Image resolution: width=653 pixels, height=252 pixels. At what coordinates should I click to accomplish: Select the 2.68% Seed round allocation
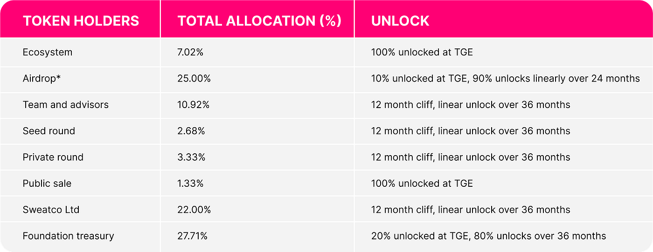pos(191,131)
